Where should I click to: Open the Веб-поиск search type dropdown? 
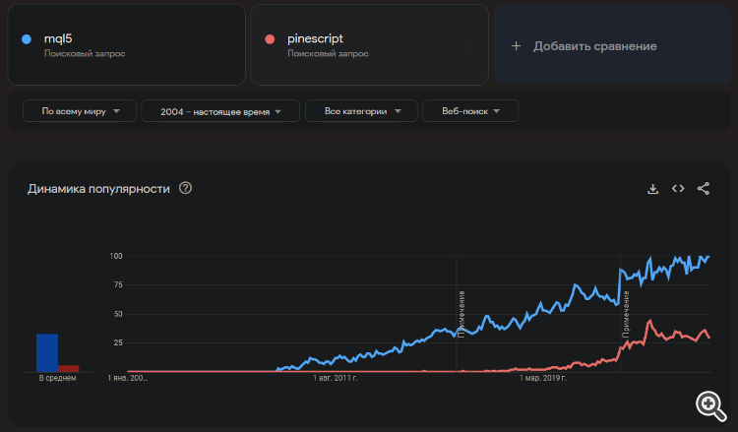tap(470, 111)
